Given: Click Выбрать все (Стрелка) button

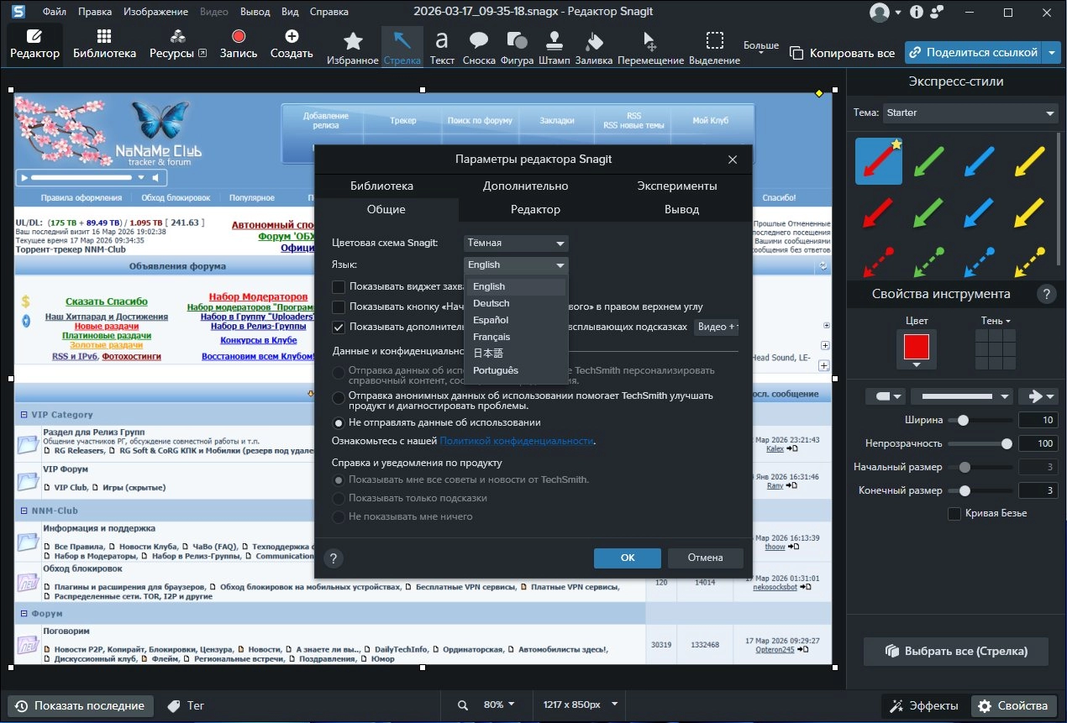Looking at the screenshot, I should [x=956, y=651].
